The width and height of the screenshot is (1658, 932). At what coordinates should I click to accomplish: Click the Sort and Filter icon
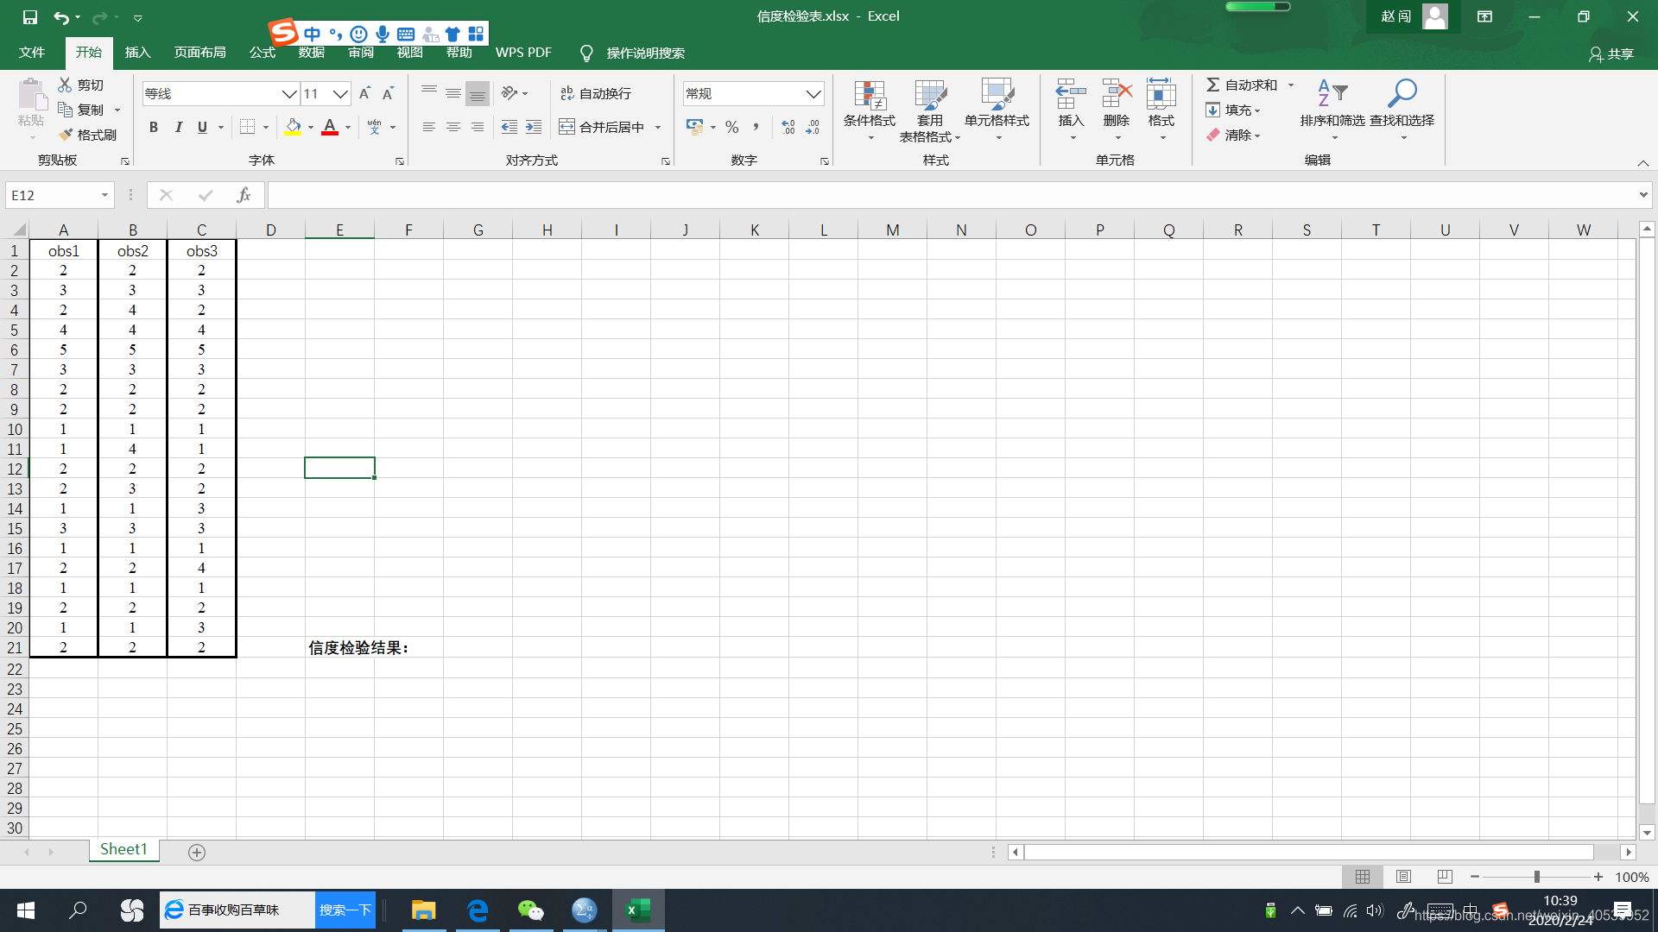point(1332,92)
